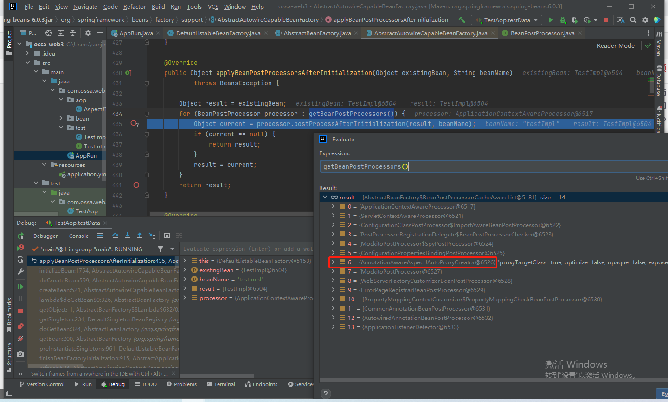This screenshot has height=402, width=668.
Task: Open the Bookmarks side panel
Action: coord(9,315)
